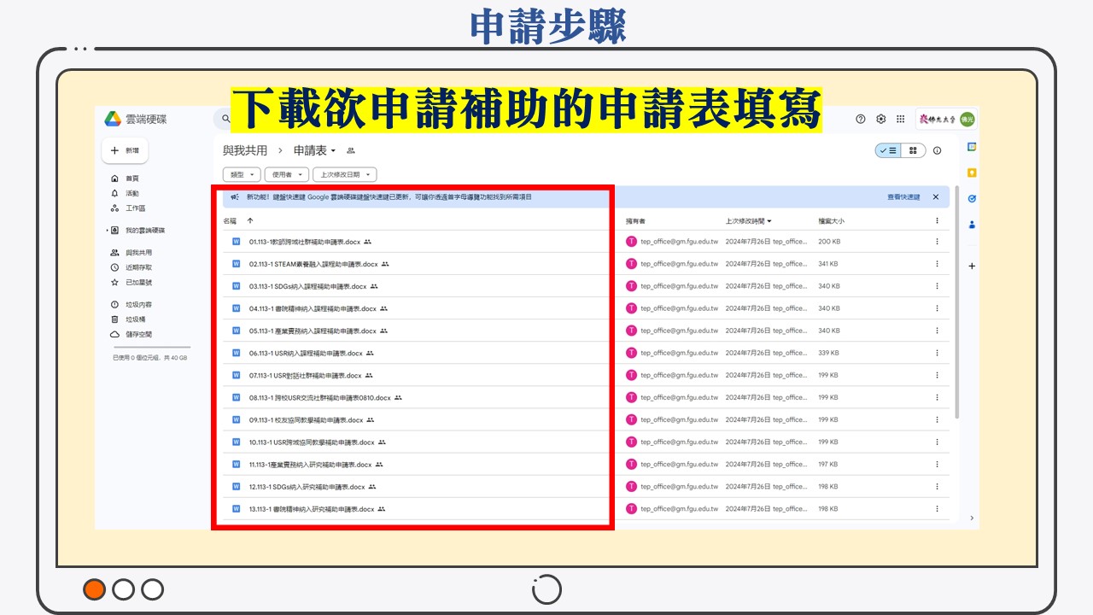Click the 檔案大小 column header
The width and height of the screenshot is (1093, 615).
coord(831,221)
